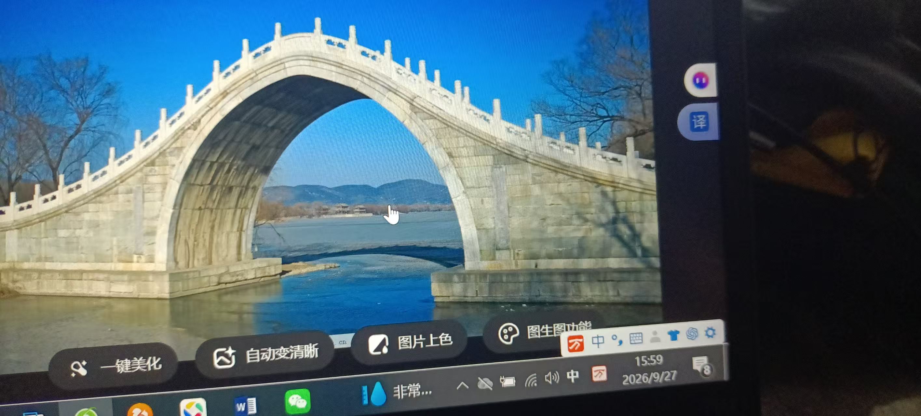The image size is (921, 416).
Task: Open the IME toolbar settings gear
Action: click(710, 332)
